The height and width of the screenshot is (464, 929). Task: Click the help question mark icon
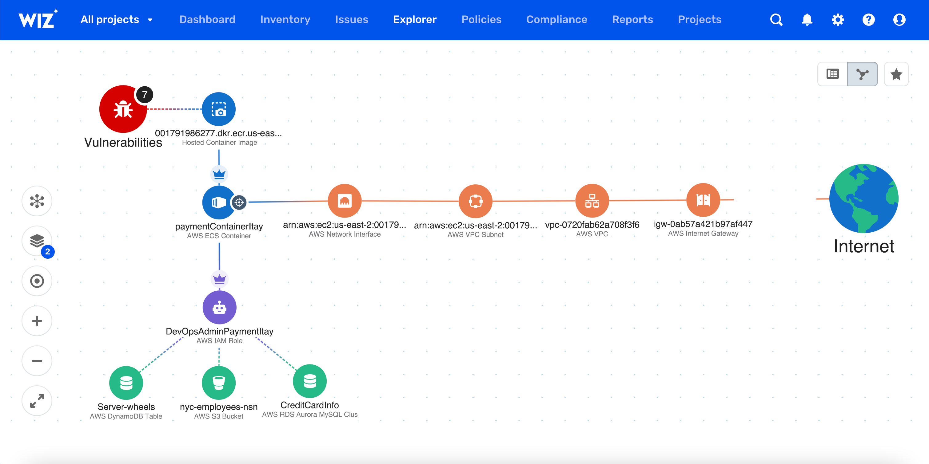pos(868,19)
